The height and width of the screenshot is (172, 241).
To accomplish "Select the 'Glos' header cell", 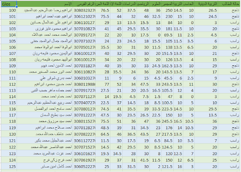I will pos(9,4).
